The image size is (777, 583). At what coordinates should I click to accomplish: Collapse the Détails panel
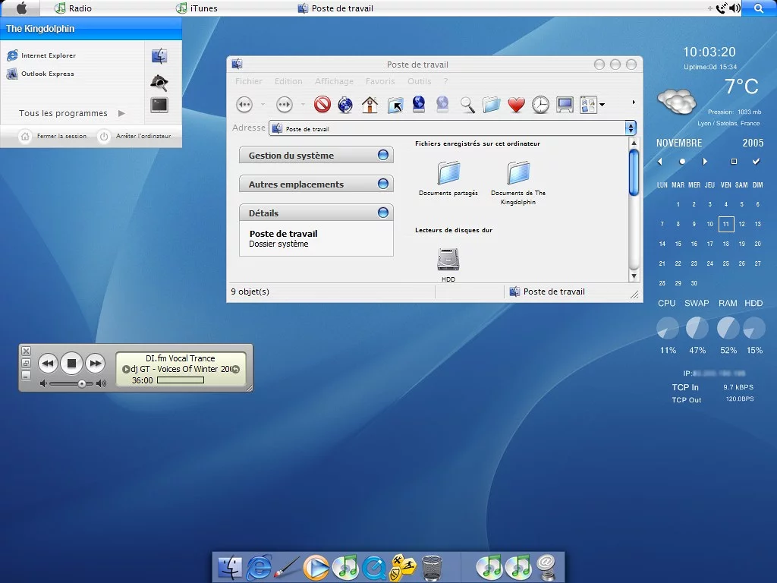click(383, 213)
